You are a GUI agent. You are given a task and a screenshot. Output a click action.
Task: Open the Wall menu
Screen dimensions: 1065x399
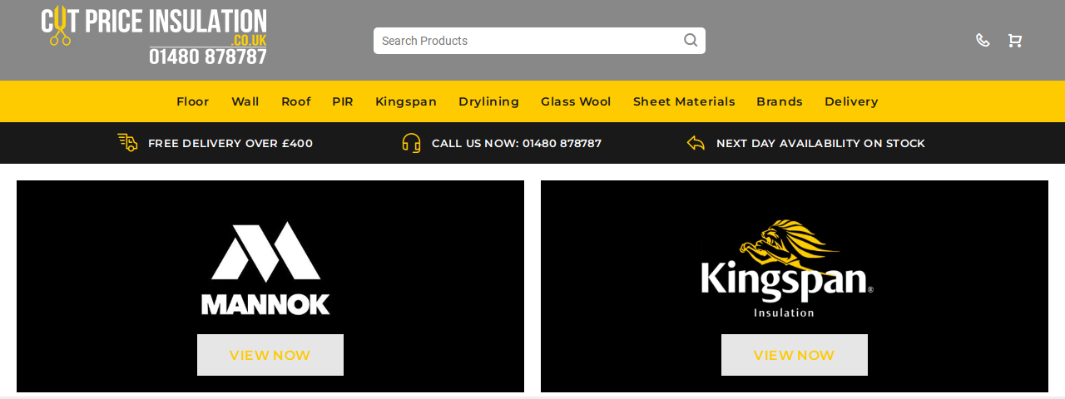245,101
